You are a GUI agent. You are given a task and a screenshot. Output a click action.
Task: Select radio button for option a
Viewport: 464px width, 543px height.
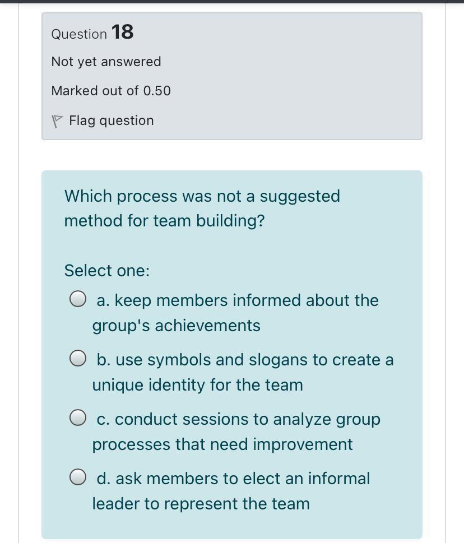pyautogui.click(x=78, y=299)
